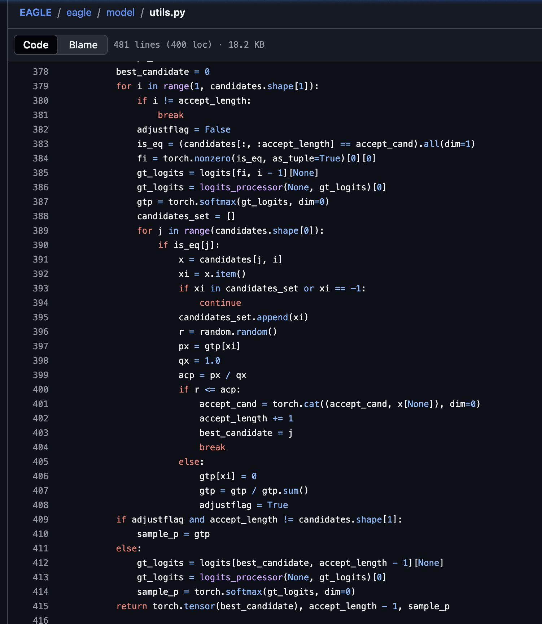
Task: Select line number 396
Action: (x=40, y=332)
